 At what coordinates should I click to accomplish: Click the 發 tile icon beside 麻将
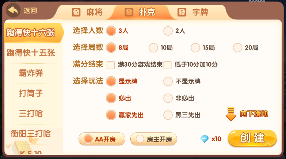(x=76, y=13)
